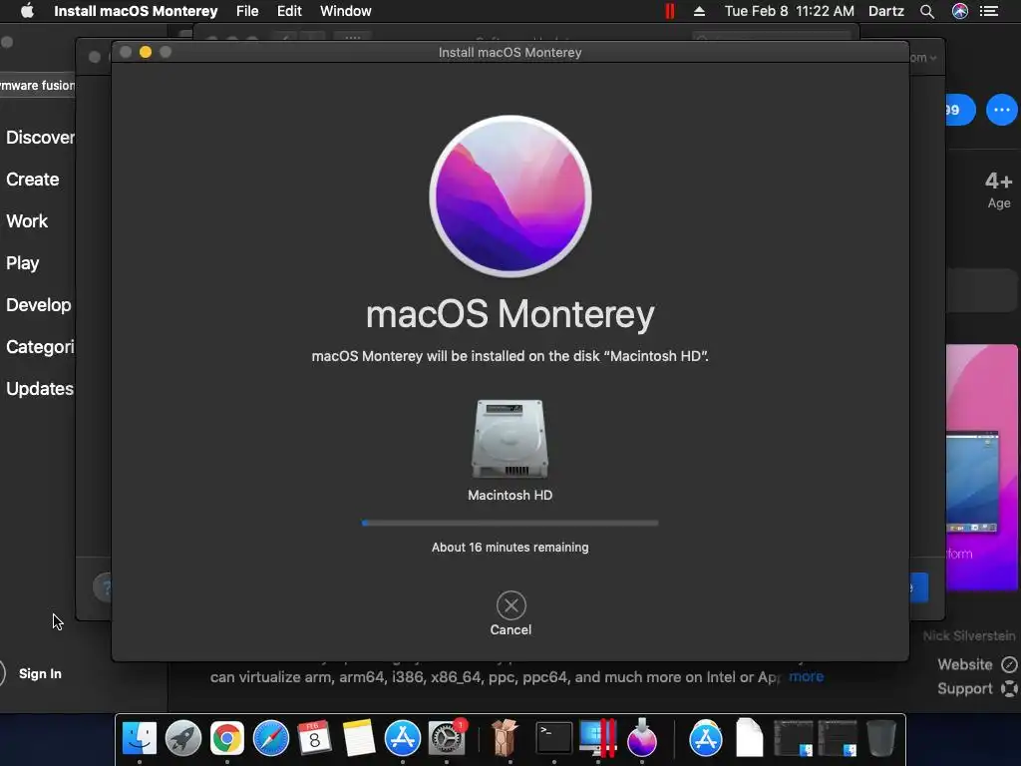Open second minimized window thumbnail in Dock
The image size is (1021, 766).
(x=838, y=738)
